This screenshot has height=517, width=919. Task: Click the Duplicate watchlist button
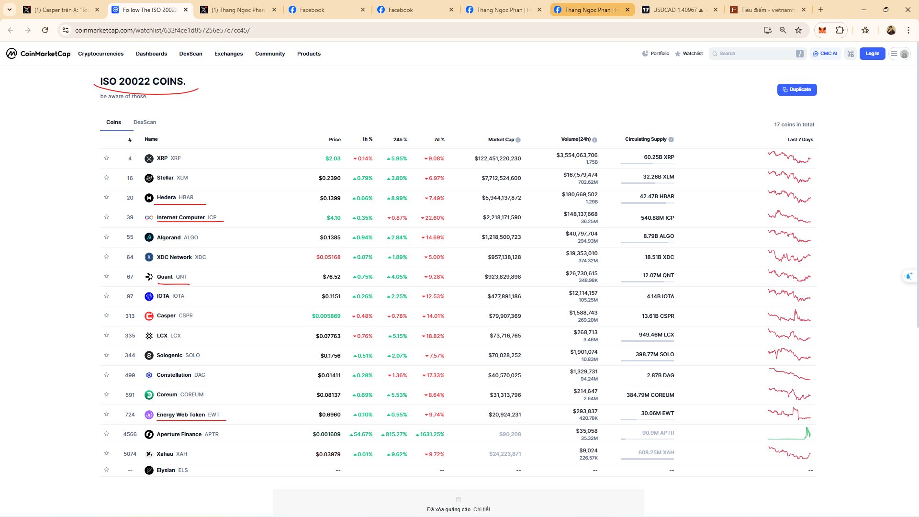pyautogui.click(x=797, y=90)
